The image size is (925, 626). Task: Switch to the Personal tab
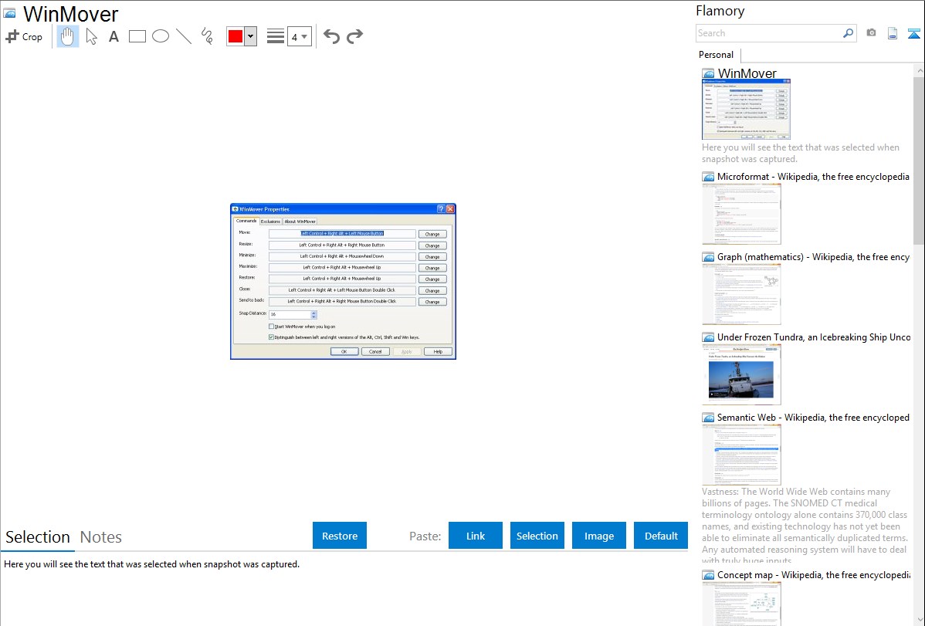click(716, 55)
